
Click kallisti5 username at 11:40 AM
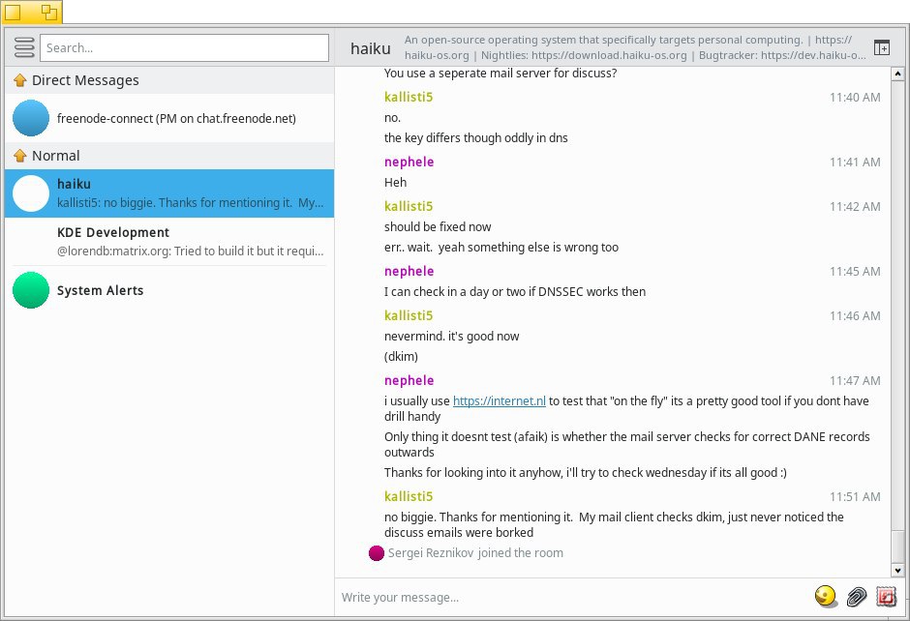tap(409, 97)
